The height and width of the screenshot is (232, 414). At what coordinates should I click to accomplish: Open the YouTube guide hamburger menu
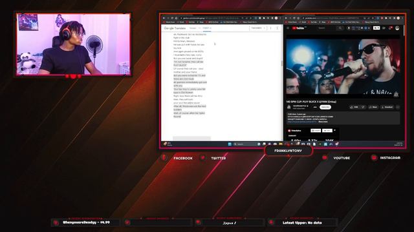pos(288,28)
